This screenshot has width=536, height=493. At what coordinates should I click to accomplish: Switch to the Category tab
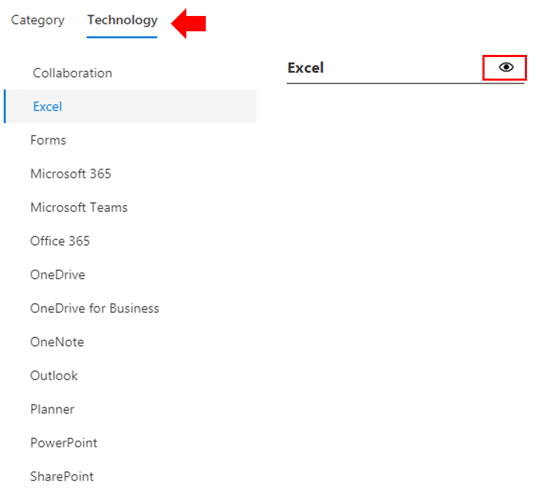(38, 21)
